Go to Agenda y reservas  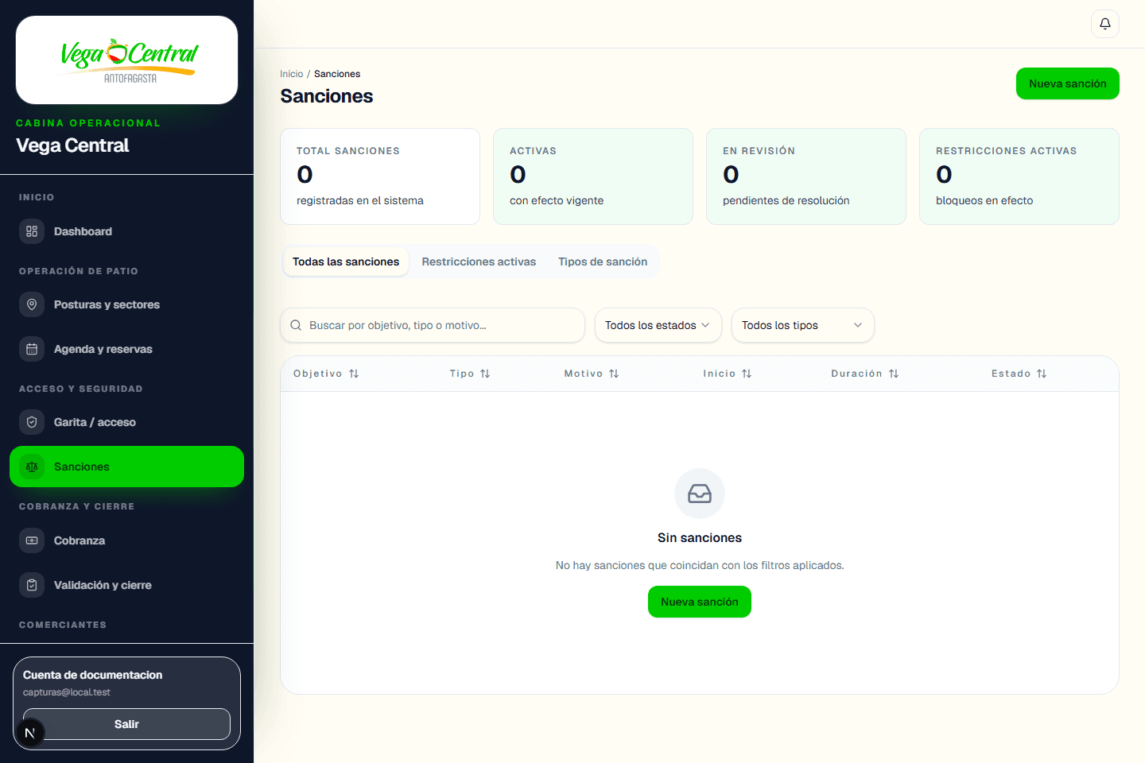(126, 349)
